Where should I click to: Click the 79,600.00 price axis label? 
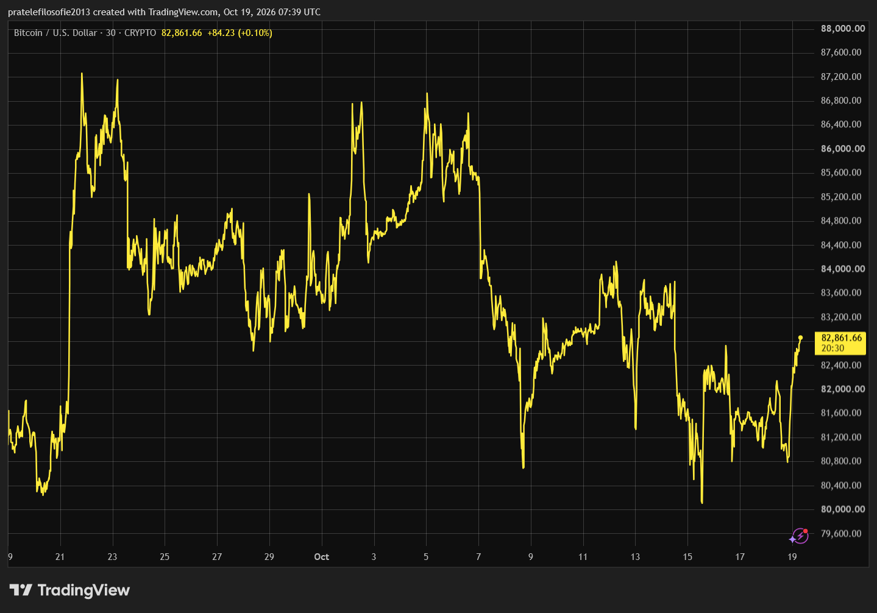pyautogui.click(x=841, y=533)
